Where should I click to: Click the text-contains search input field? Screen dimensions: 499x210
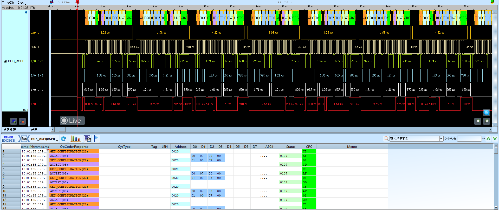(469, 139)
